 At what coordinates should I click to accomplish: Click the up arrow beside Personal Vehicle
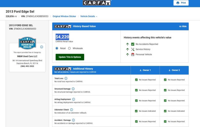pyautogui.click(x=127, y=54)
